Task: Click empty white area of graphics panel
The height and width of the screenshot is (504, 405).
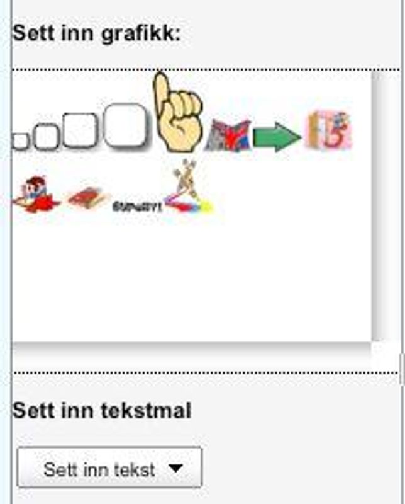Action: [x=192, y=280]
